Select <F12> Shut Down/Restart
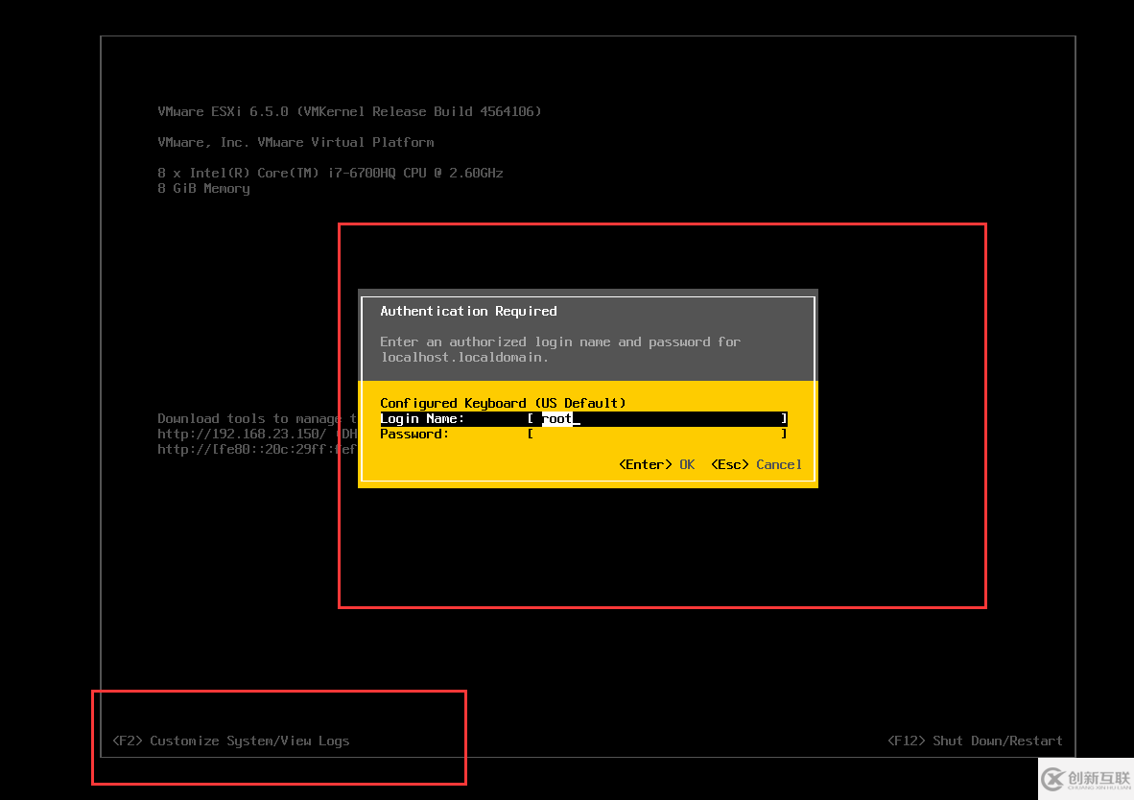The width and height of the screenshot is (1134, 800). click(x=975, y=741)
